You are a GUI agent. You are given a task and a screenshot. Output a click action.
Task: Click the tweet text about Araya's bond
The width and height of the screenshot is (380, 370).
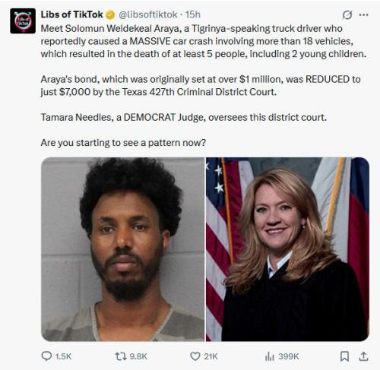[x=201, y=86]
